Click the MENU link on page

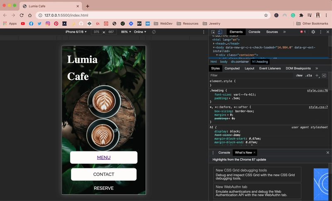[x=104, y=157]
